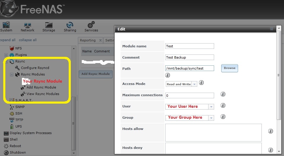This screenshot has width=284, height=156.
Task: Click the Add Rsync Module icon
Action: click(23, 88)
